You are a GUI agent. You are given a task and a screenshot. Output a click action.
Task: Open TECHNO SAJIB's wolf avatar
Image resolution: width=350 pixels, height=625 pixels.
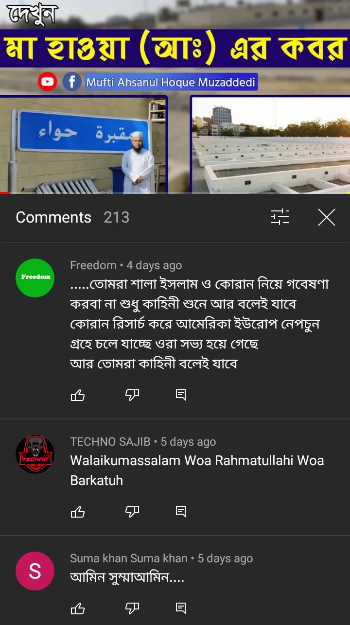[x=35, y=454]
